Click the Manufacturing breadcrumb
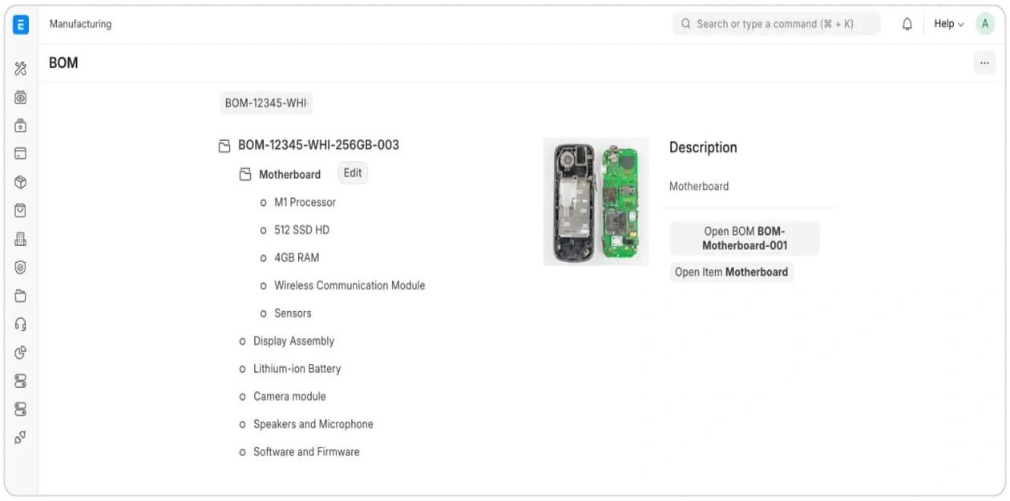The height and width of the screenshot is (501, 1010). point(80,24)
